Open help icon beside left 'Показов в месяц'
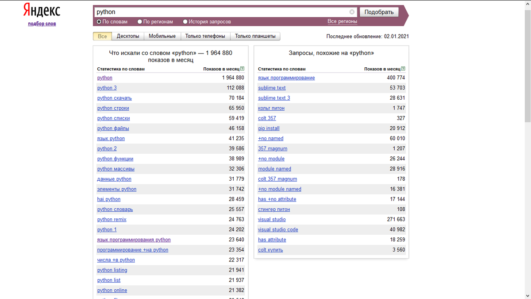 pyautogui.click(x=242, y=69)
